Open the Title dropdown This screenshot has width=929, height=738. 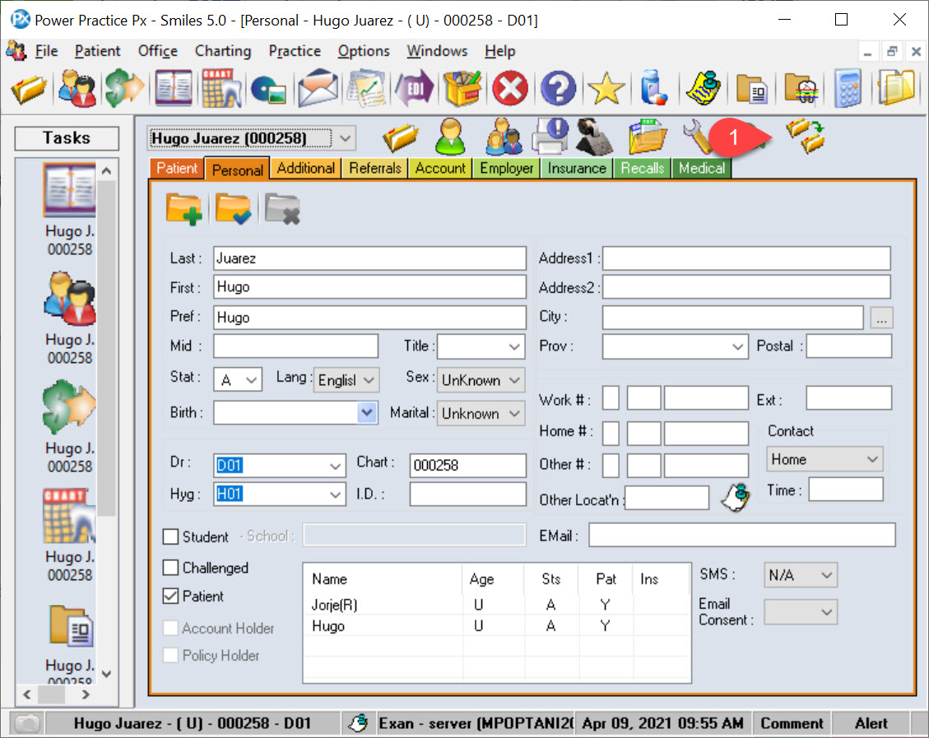click(x=514, y=346)
